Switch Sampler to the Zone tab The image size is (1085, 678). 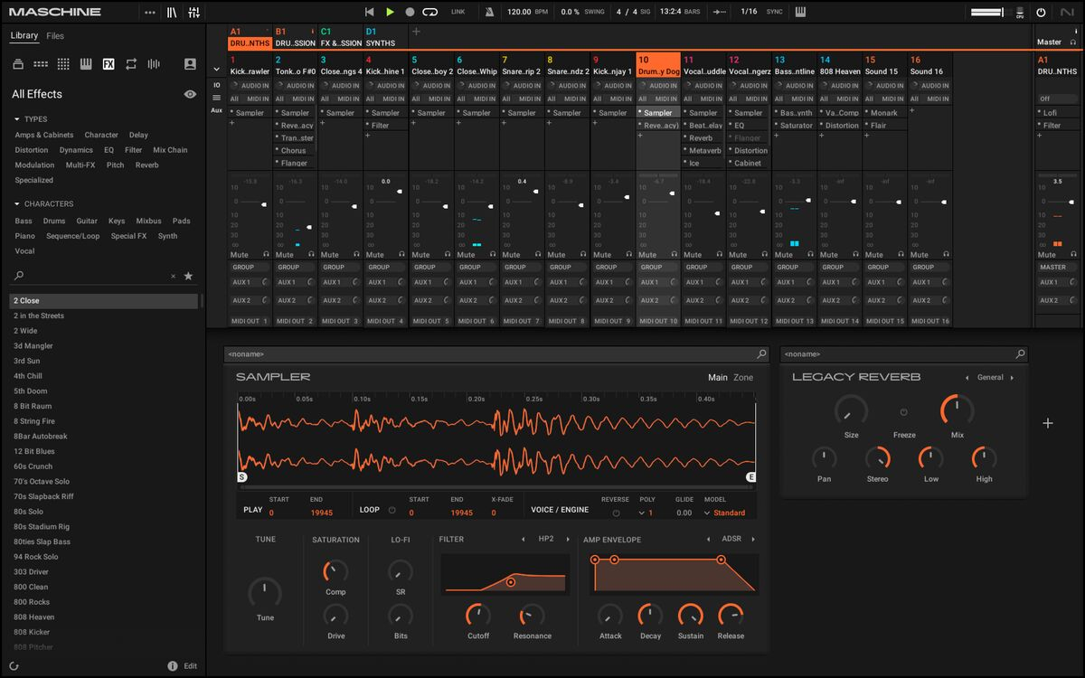[742, 378]
